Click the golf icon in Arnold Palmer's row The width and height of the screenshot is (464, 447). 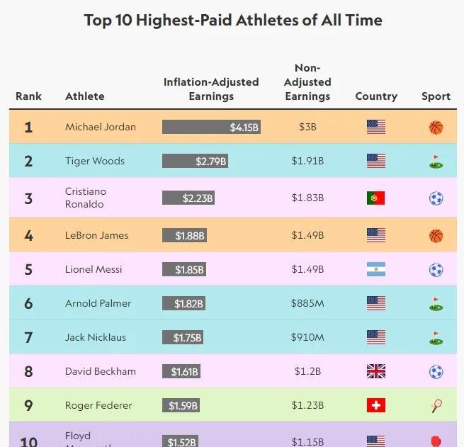coord(436,304)
